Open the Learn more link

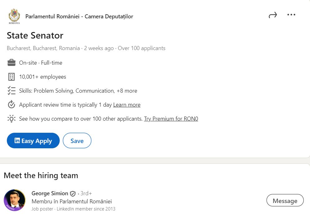pos(127,105)
